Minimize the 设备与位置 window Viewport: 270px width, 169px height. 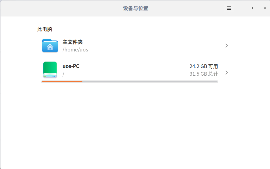click(242, 8)
